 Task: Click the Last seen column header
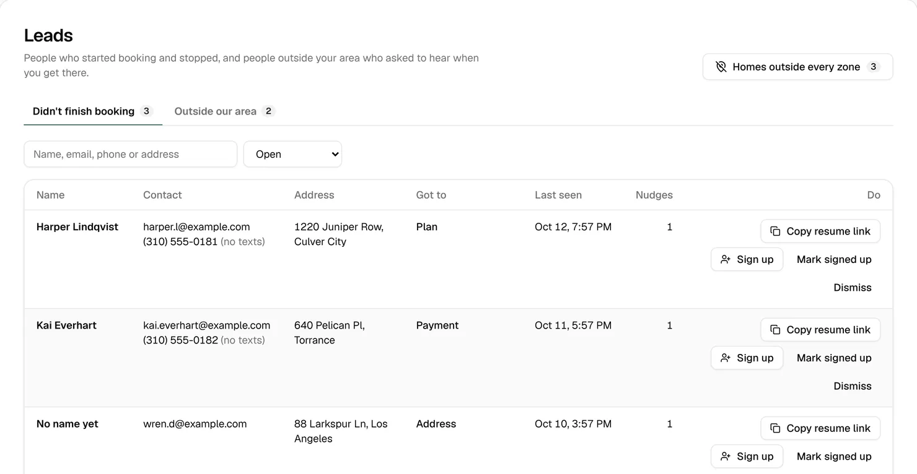tap(558, 195)
